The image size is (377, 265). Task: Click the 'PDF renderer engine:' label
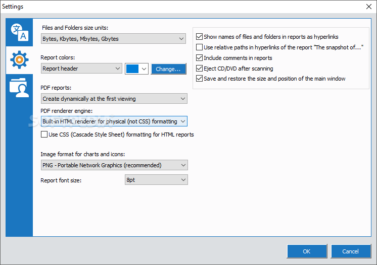(66, 111)
